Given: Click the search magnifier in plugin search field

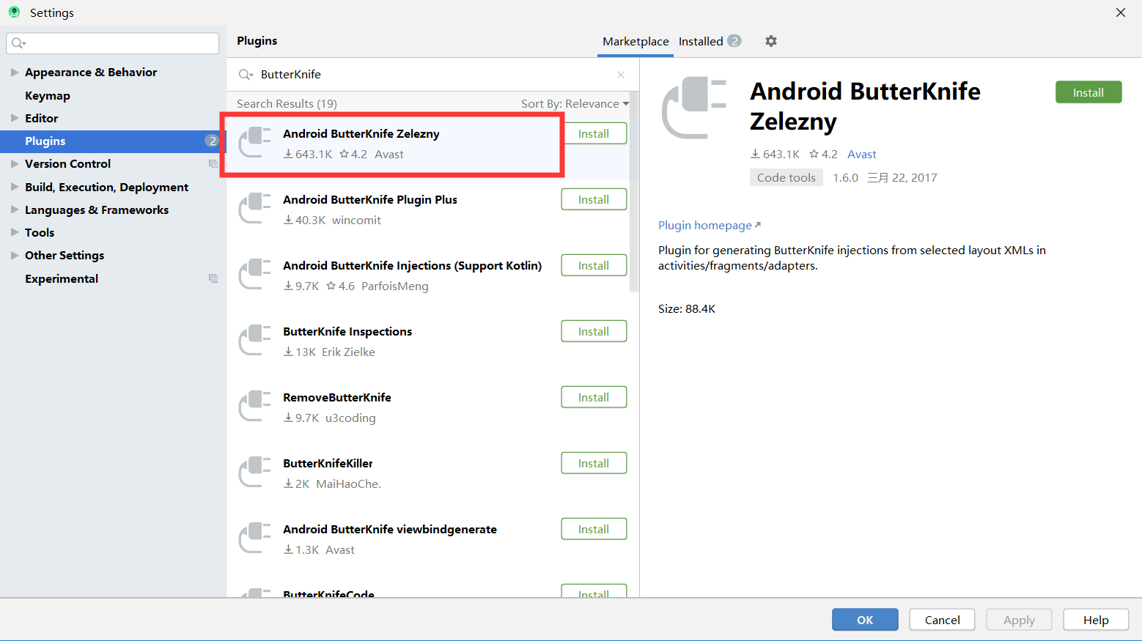Looking at the screenshot, I should point(246,74).
